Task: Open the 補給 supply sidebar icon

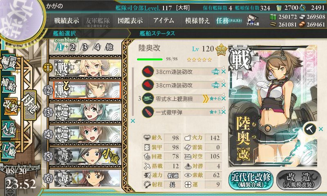Action: (x=9, y=84)
